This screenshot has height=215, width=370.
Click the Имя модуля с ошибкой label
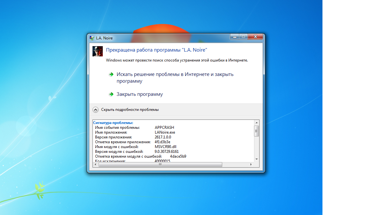coord(117,147)
